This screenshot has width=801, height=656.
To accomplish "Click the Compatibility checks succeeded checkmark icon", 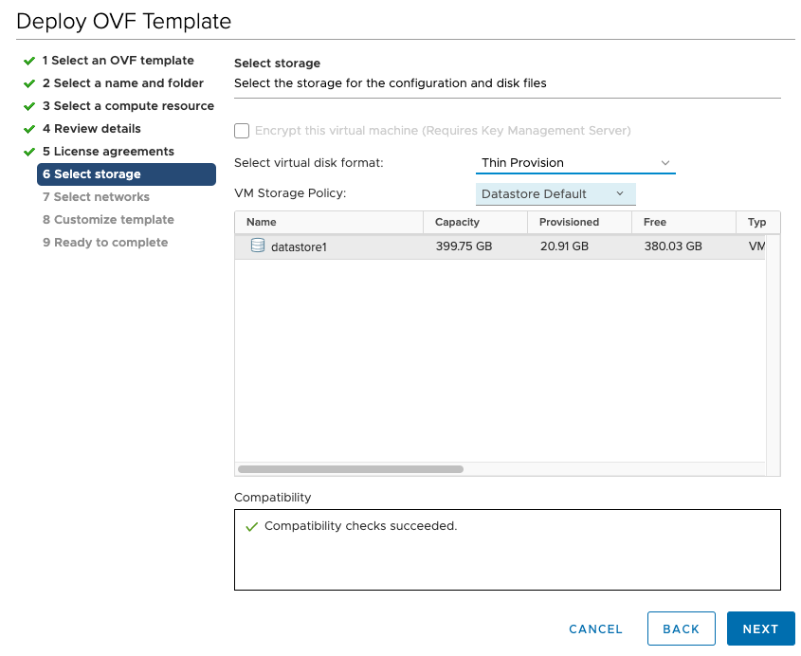I will tap(251, 527).
